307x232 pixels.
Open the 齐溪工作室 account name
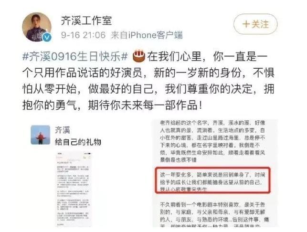[x=86, y=21]
